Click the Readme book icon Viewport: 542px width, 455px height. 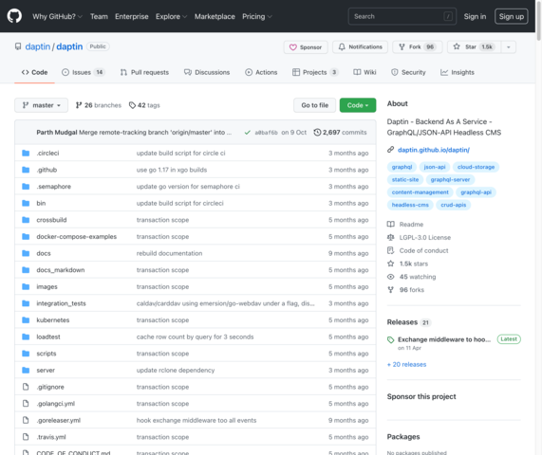tap(390, 225)
